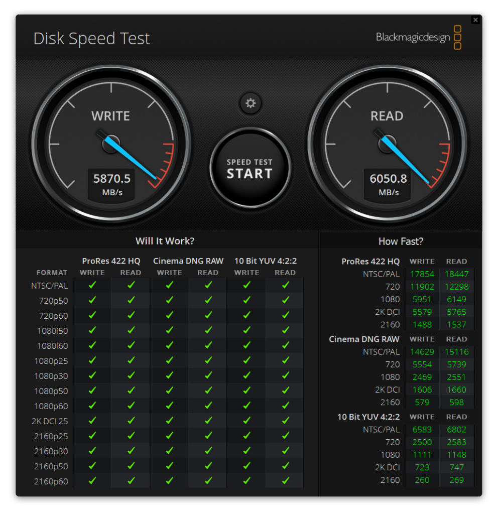Click the Speed Test Start button

click(x=250, y=168)
